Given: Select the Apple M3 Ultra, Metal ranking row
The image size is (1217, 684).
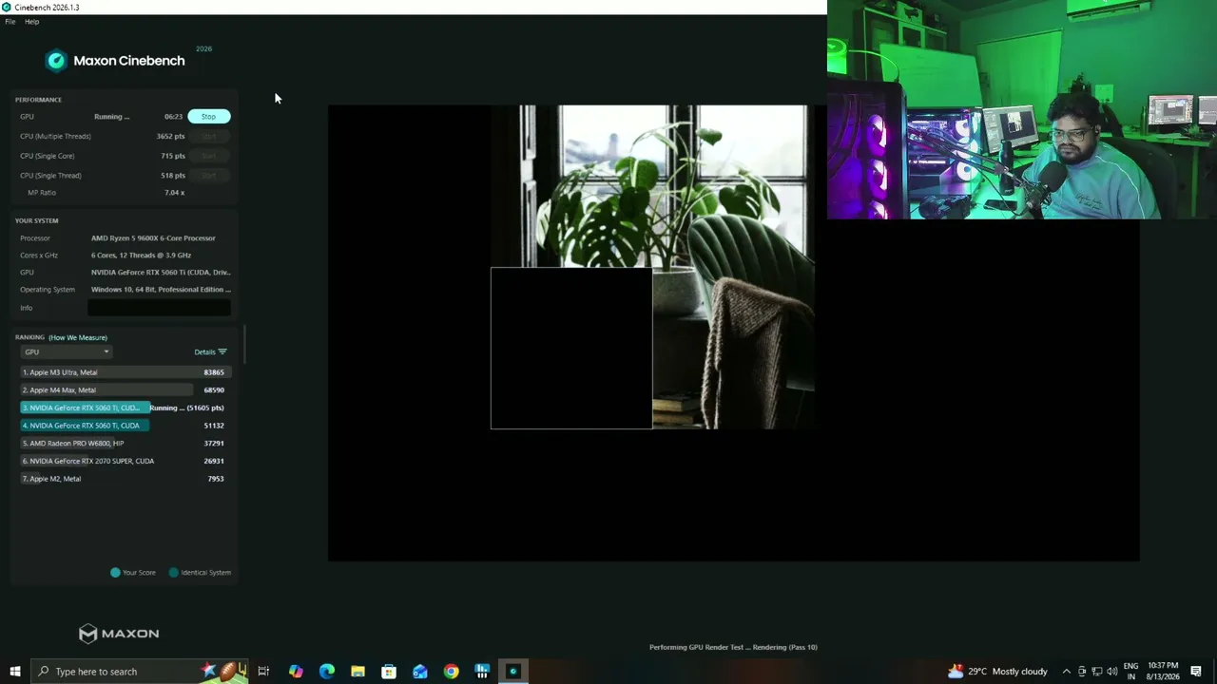Looking at the screenshot, I should [124, 372].
